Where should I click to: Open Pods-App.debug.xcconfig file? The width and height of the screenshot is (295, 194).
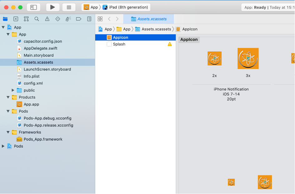click(47, 118)
